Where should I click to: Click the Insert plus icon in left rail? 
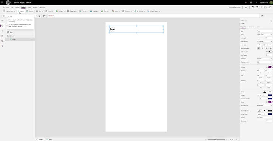2,31
